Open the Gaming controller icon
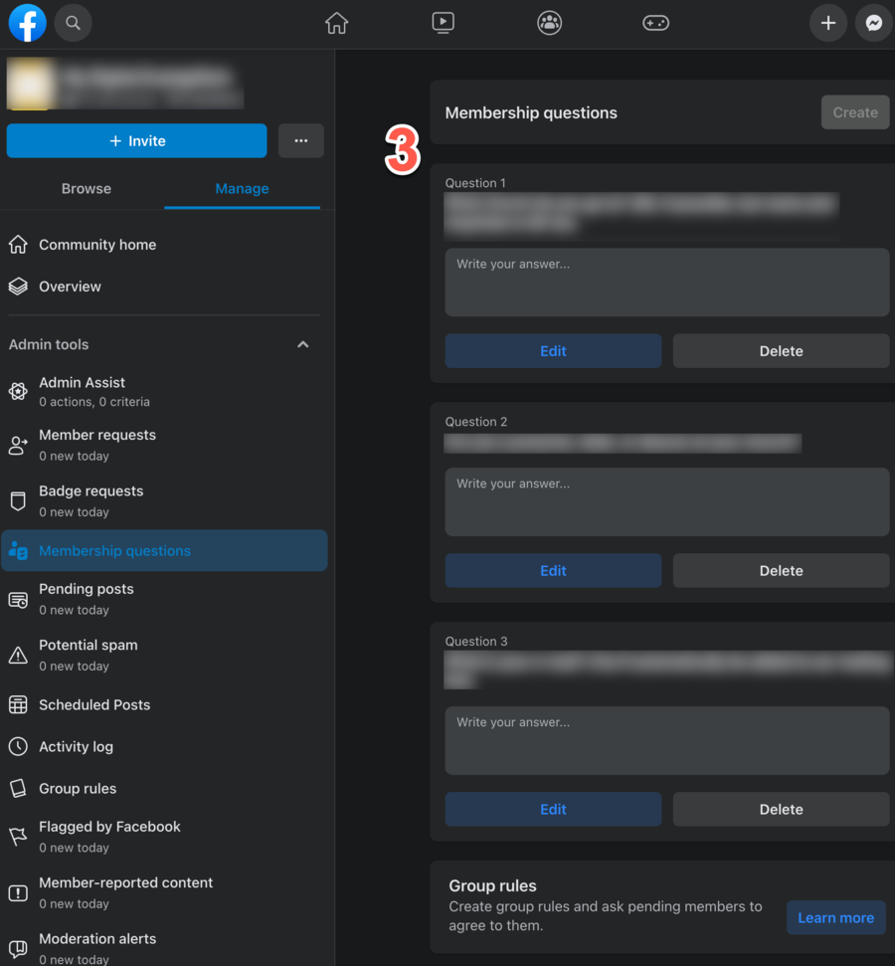Image resolution: width=895 pixels, height=966 pixels. click(655, 22)
